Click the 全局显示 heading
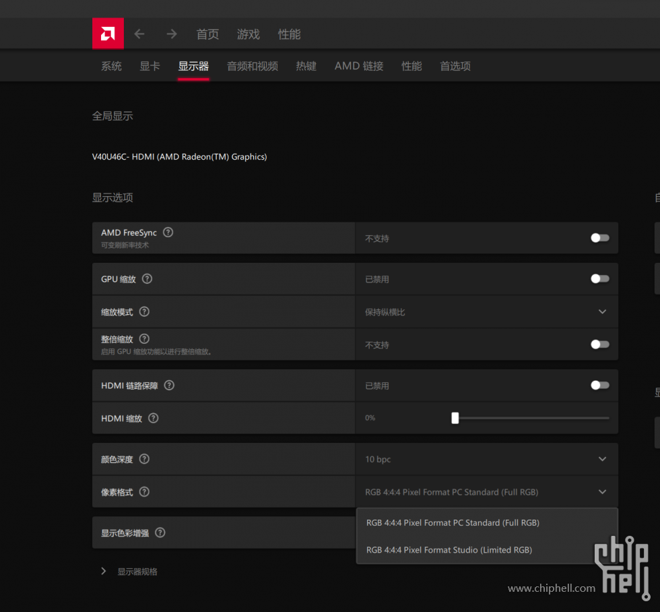 pyautogui.click(x=112, y=116)
